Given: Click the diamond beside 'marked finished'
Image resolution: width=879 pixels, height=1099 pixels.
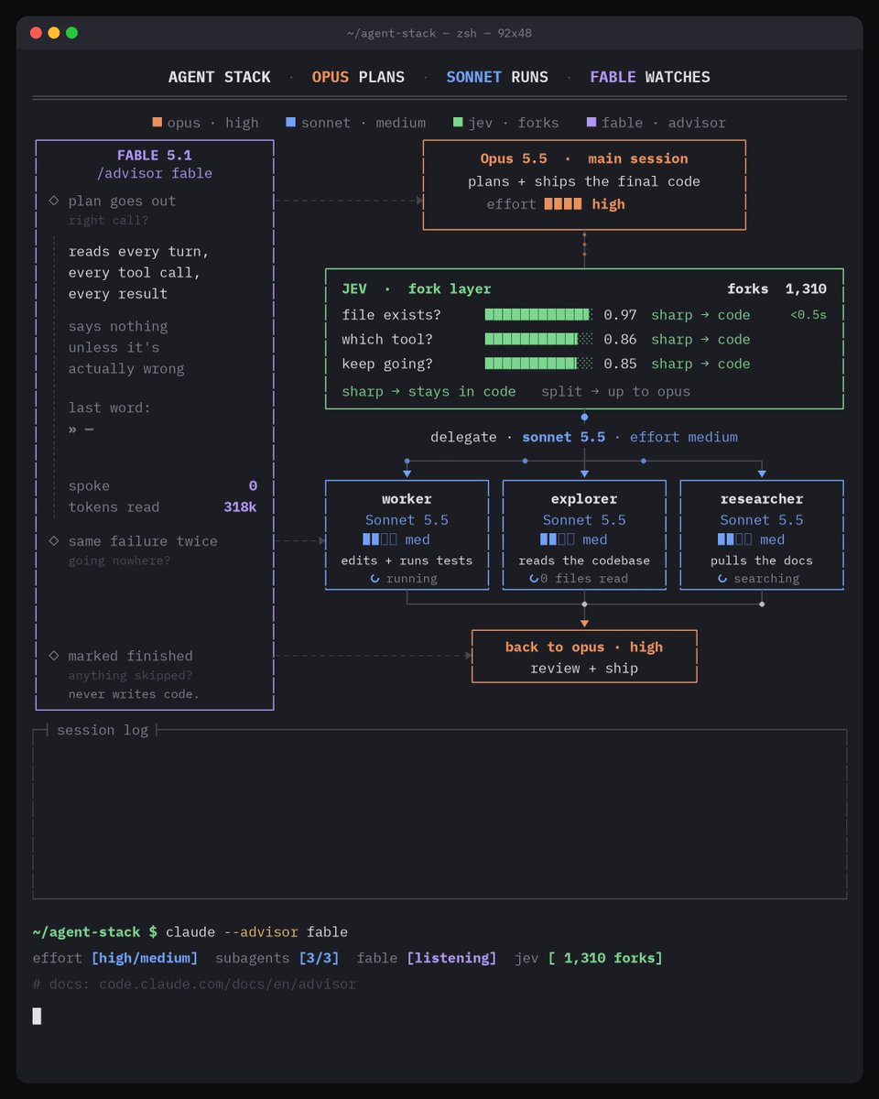Looking at the screenshot, I should click(x=54, y=656).
